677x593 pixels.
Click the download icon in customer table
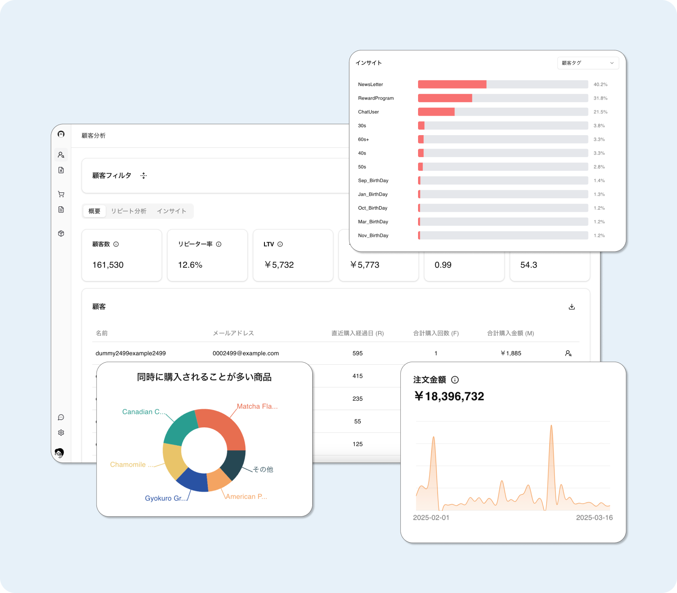[572, 307]
